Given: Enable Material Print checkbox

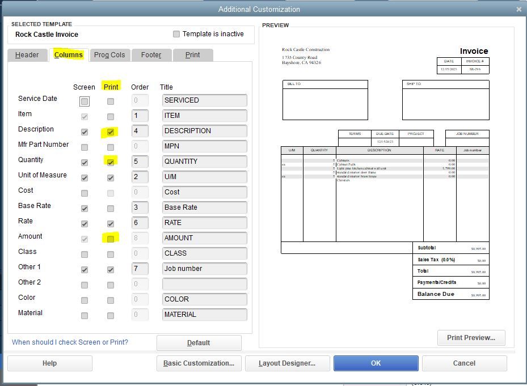Looking at the screenshot, I should 110,316.
